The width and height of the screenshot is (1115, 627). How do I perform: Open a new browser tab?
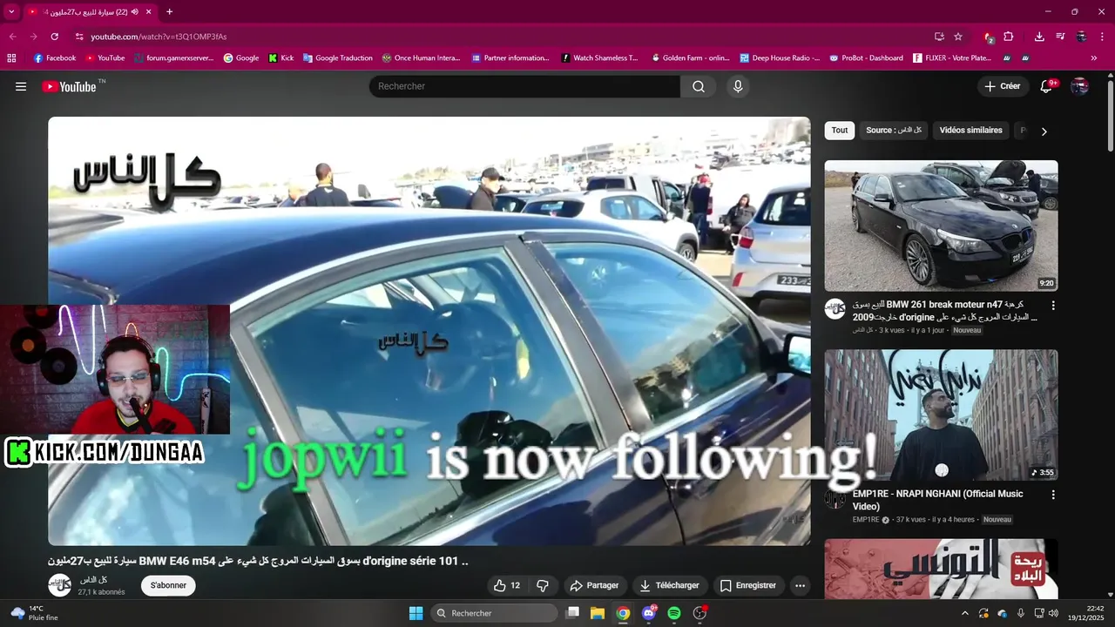click(169, 12)
